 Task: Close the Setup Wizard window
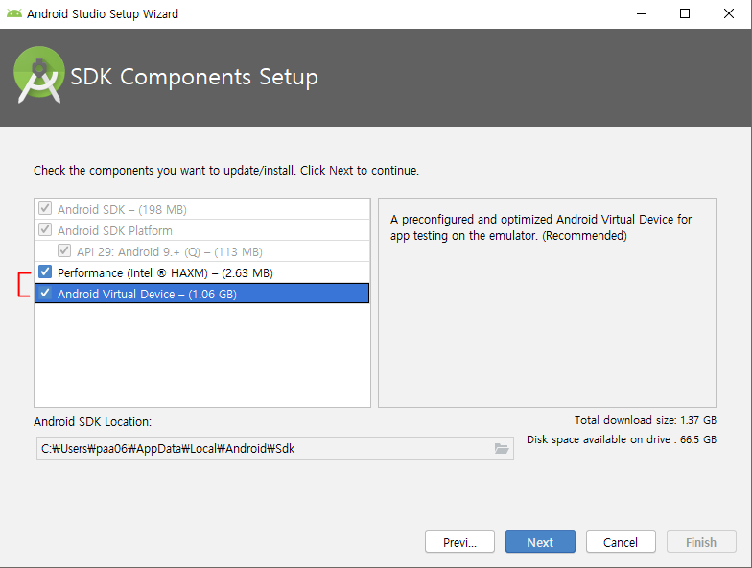click(x=729, y=13)
